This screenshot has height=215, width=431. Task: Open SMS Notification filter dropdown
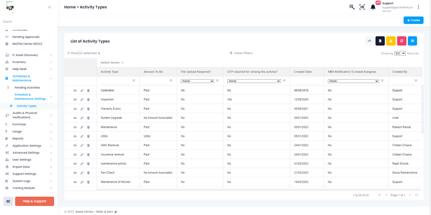tap(354, 81)
